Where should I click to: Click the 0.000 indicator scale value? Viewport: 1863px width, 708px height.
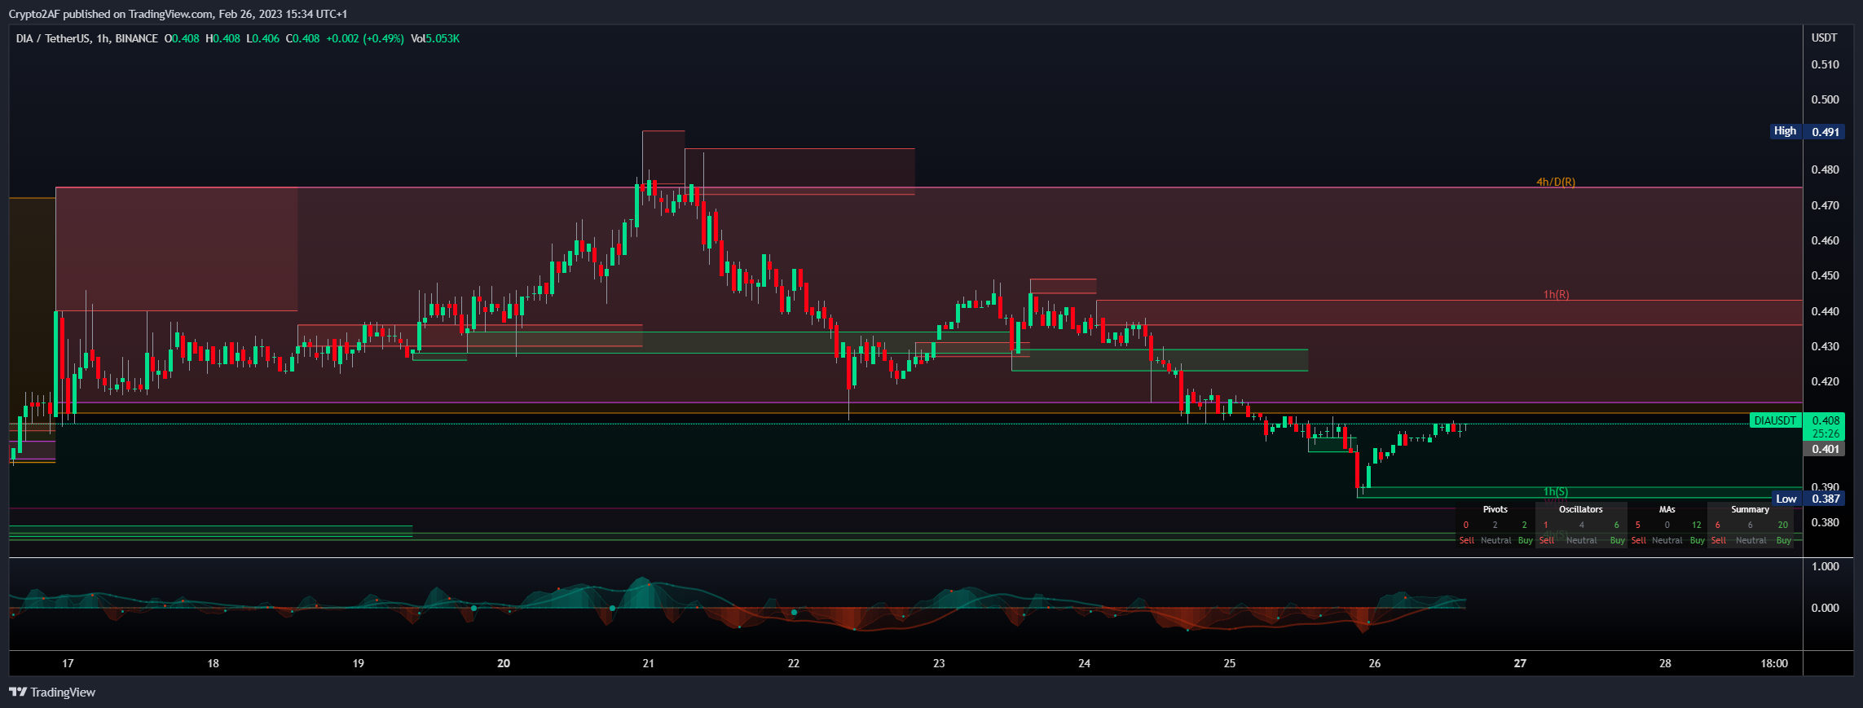[x=1825, y=608]
